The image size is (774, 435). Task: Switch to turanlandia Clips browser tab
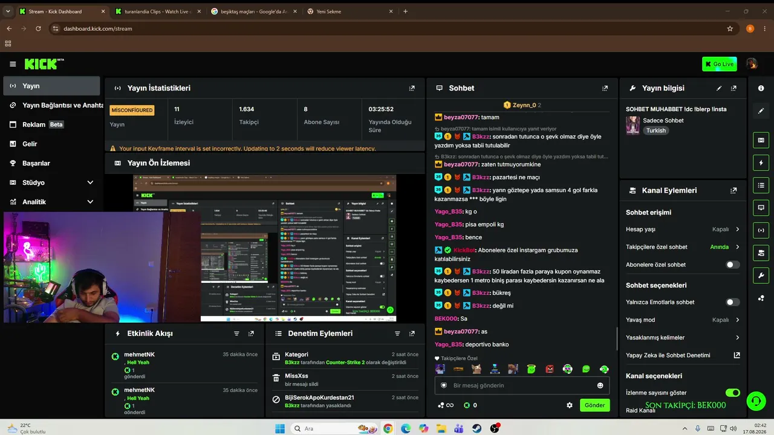pos(157,11)
